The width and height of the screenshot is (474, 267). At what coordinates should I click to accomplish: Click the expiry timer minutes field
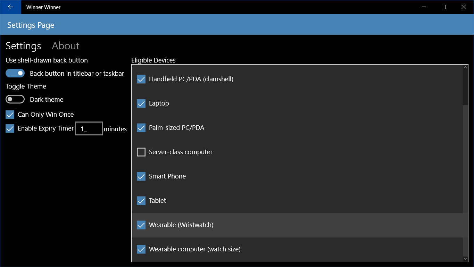[89, 128]
